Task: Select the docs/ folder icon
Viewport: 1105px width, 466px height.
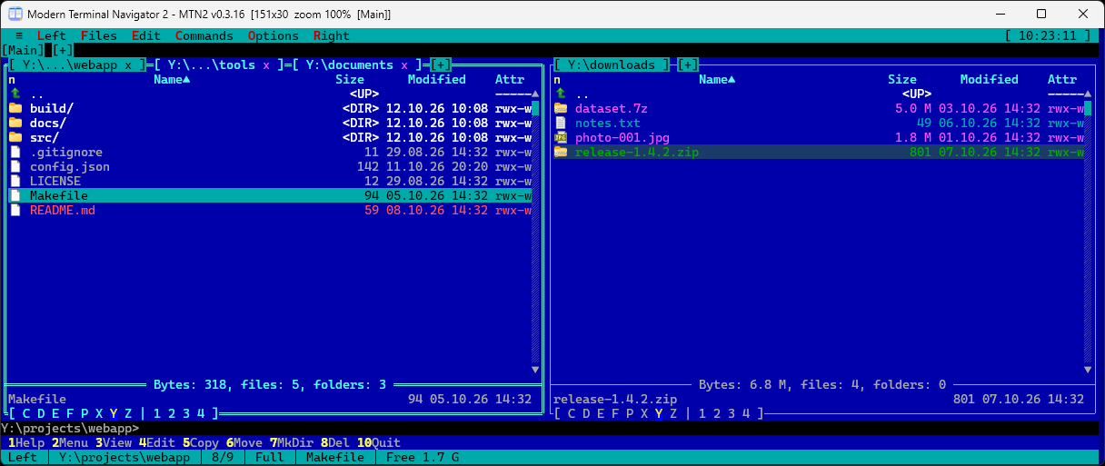Action: tap(15, 123)
